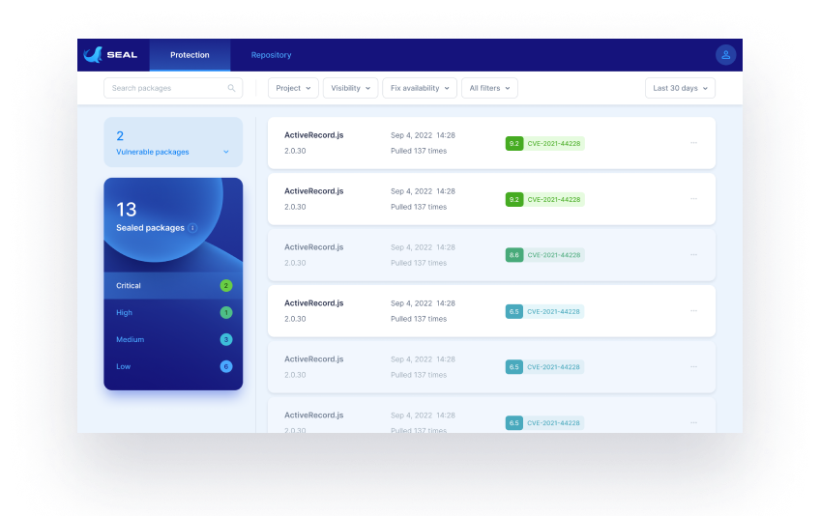Click CVE-2021-44228 link in second row
The height and width of the screenshot is (516, 820).
tap(554, 199)
